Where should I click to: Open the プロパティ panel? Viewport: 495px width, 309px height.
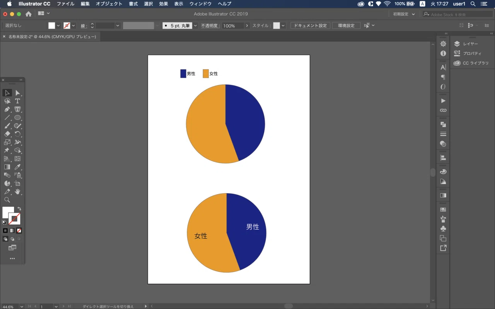point(468,53)
